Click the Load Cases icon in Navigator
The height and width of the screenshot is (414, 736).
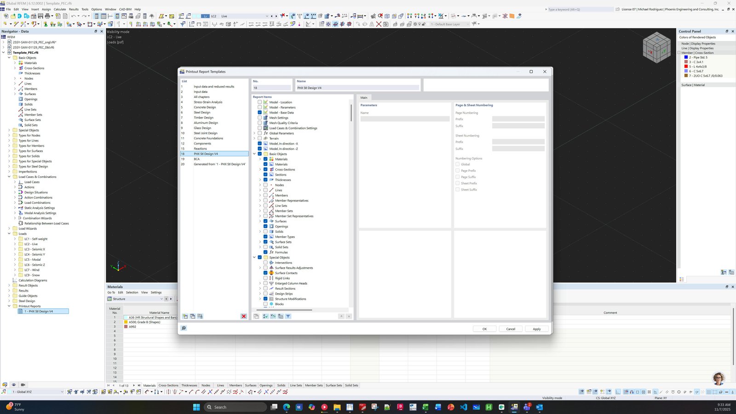[21, 182]
